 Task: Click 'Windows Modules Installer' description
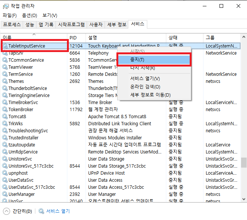click(115, 138)
